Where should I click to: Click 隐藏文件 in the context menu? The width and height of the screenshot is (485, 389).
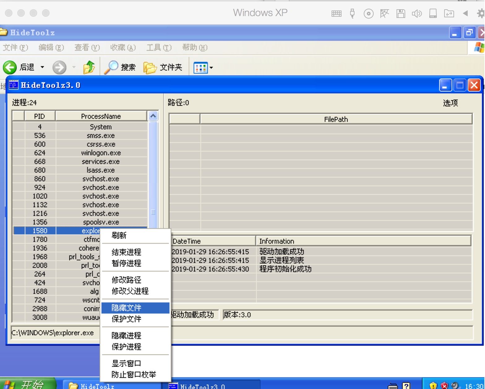pyautogui.click(x=135, y=308)
